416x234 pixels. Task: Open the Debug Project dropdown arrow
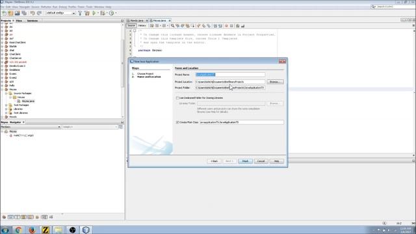(x=107, y=13)
